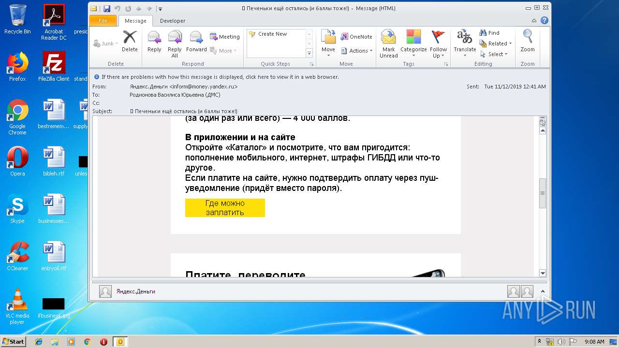The width and height of the screenshot is (619, 348).
Task: Send message to OneNote
Action: pyautogui.click(x=356, y=37)
